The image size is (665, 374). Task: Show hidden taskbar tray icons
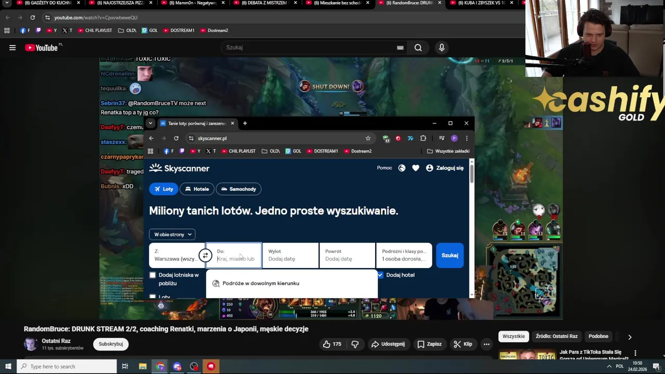[609, 366]
